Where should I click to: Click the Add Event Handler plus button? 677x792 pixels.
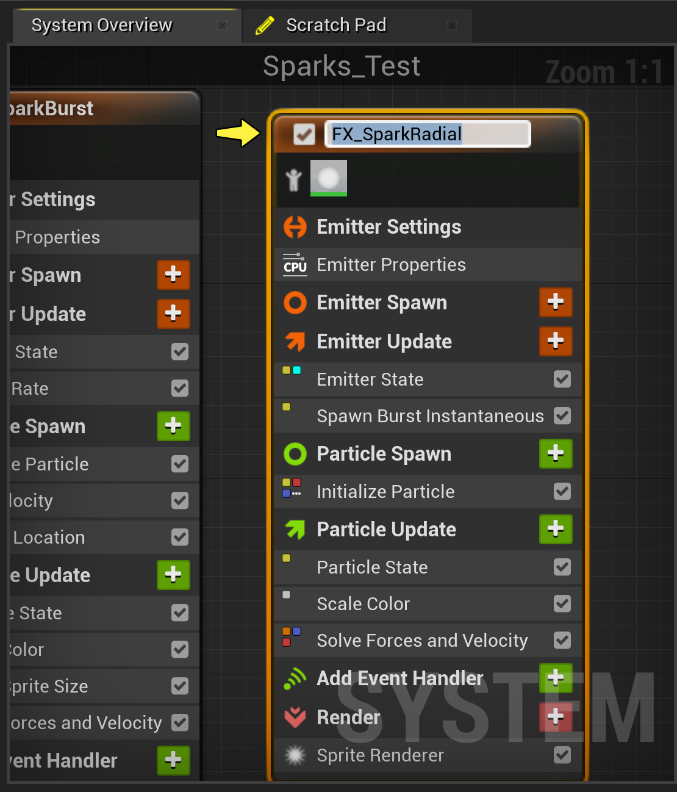pyautogui.click(x=555, y=678)
